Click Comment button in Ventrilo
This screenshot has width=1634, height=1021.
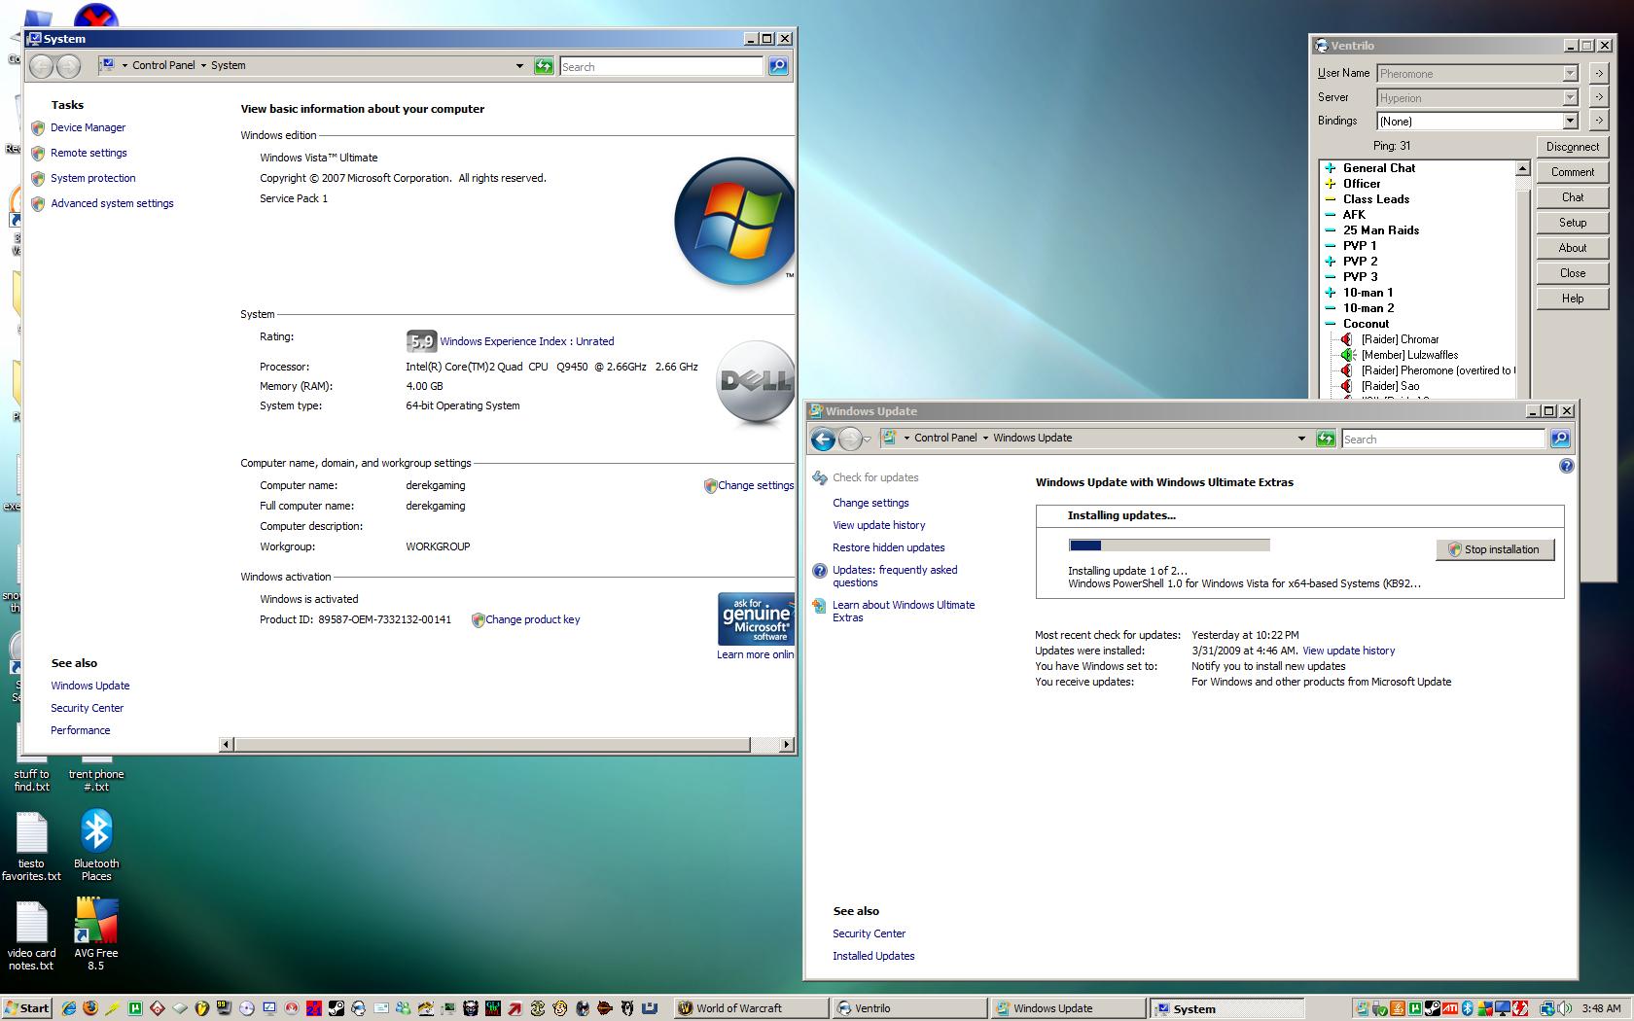point(1573,172)
